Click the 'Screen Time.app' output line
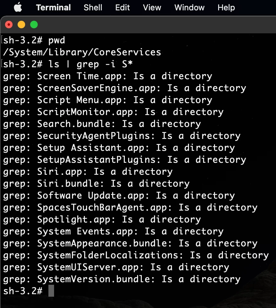This screenshot has width=276, height=308. [108, 76]
